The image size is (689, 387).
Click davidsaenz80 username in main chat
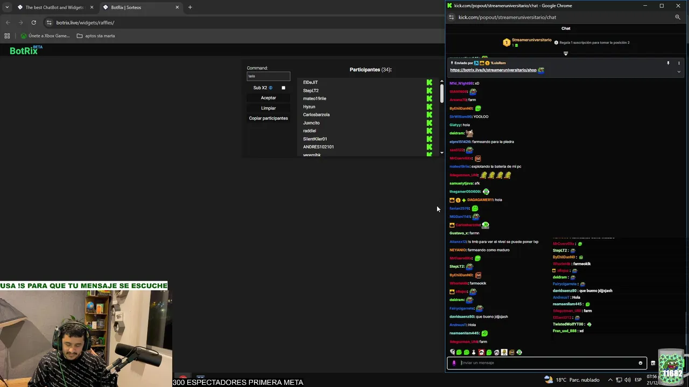[462, 317]
